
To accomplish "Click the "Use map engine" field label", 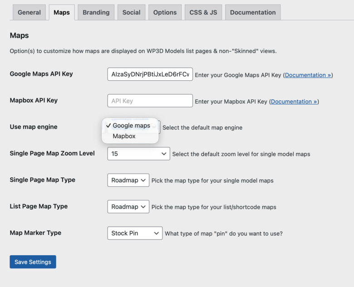I will [34, 127].
